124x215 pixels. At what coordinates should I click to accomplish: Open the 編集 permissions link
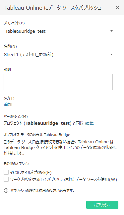90,123
